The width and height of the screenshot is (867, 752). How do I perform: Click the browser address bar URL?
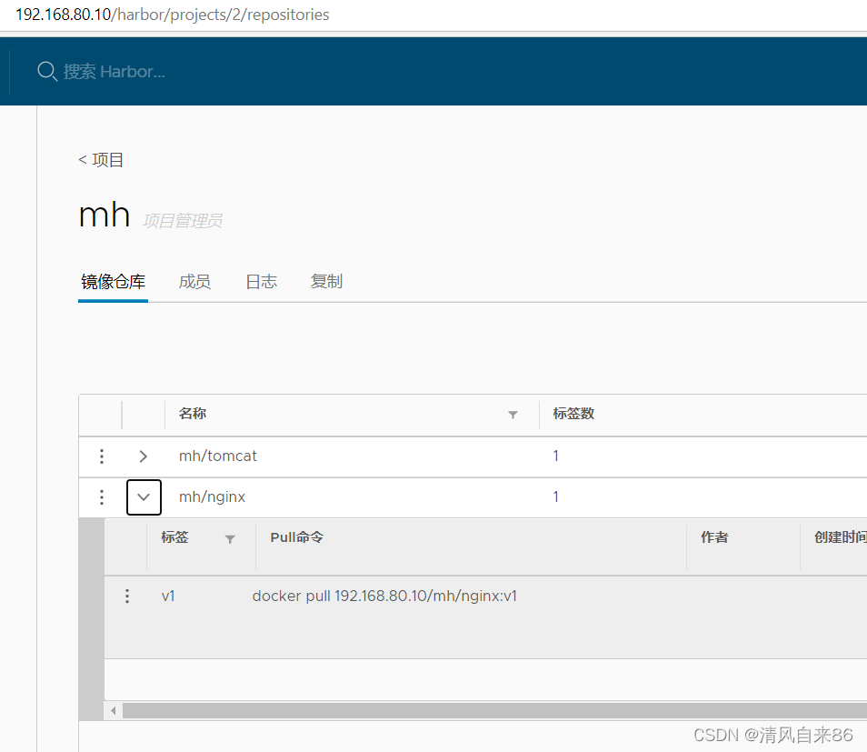(171, 15)
